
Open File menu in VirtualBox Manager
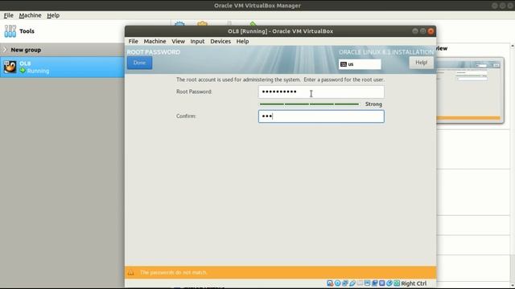click(9, 15)
